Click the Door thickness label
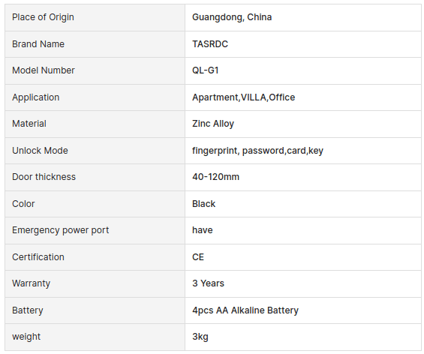424x354 pixels. tap(44, 177)
